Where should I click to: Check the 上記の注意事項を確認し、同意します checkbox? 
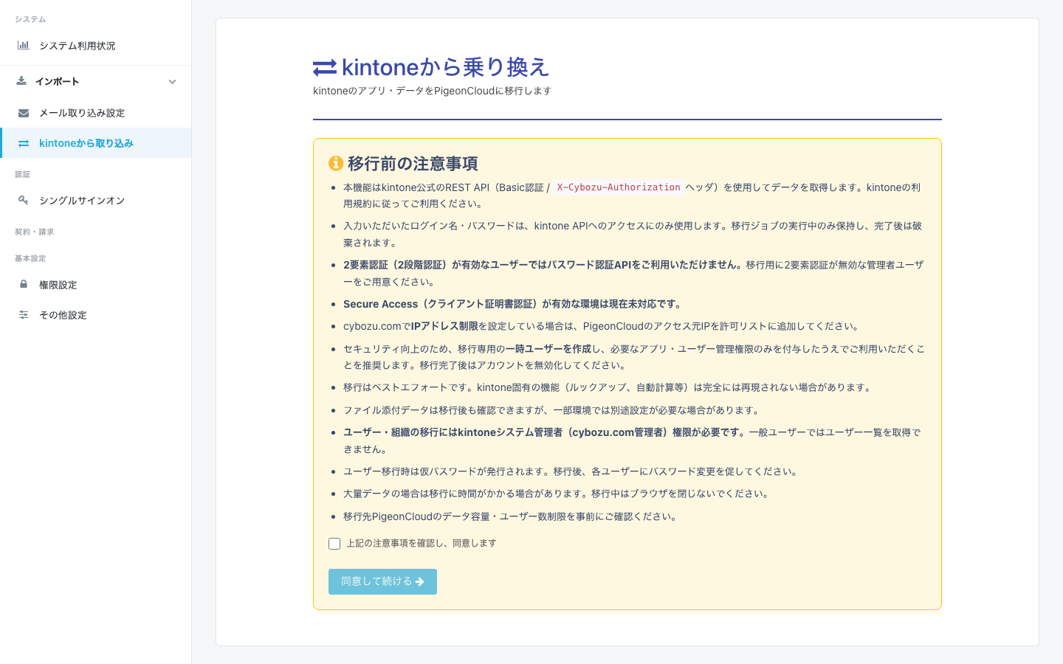pyautogui.click(x=334, y=543)
